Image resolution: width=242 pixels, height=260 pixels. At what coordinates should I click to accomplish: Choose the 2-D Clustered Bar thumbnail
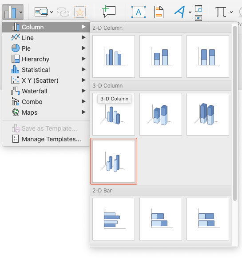(114, 219)
